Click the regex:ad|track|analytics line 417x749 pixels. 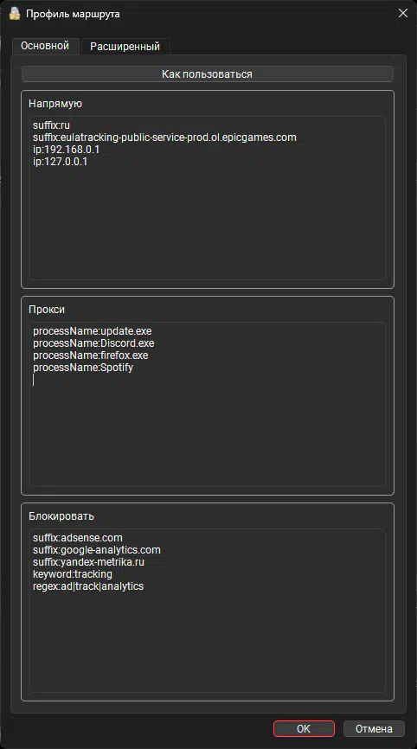click(88, 586)
